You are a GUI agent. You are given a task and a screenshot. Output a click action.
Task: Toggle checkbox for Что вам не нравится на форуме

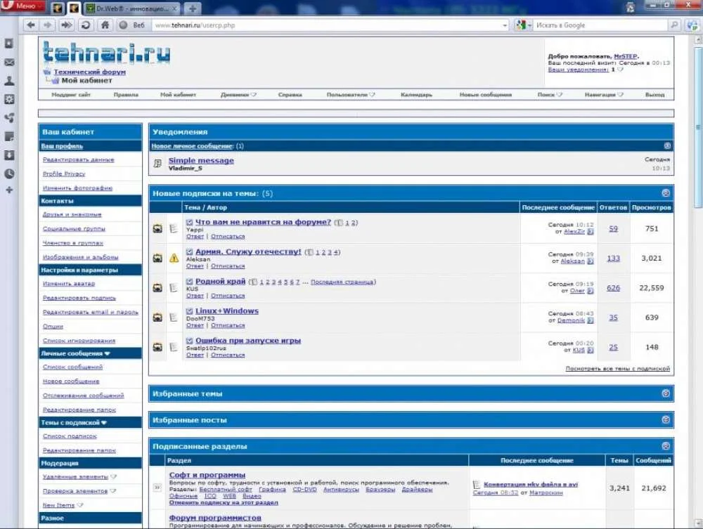point(189,222)
